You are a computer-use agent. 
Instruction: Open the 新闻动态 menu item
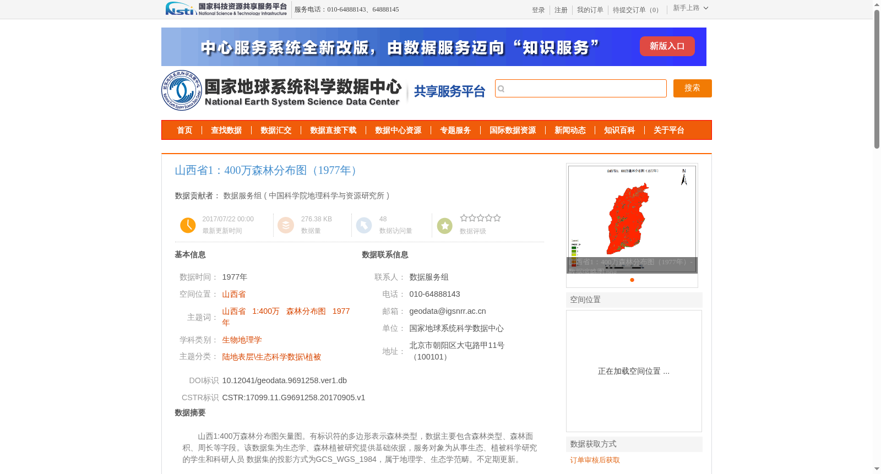tap(570, 130)
